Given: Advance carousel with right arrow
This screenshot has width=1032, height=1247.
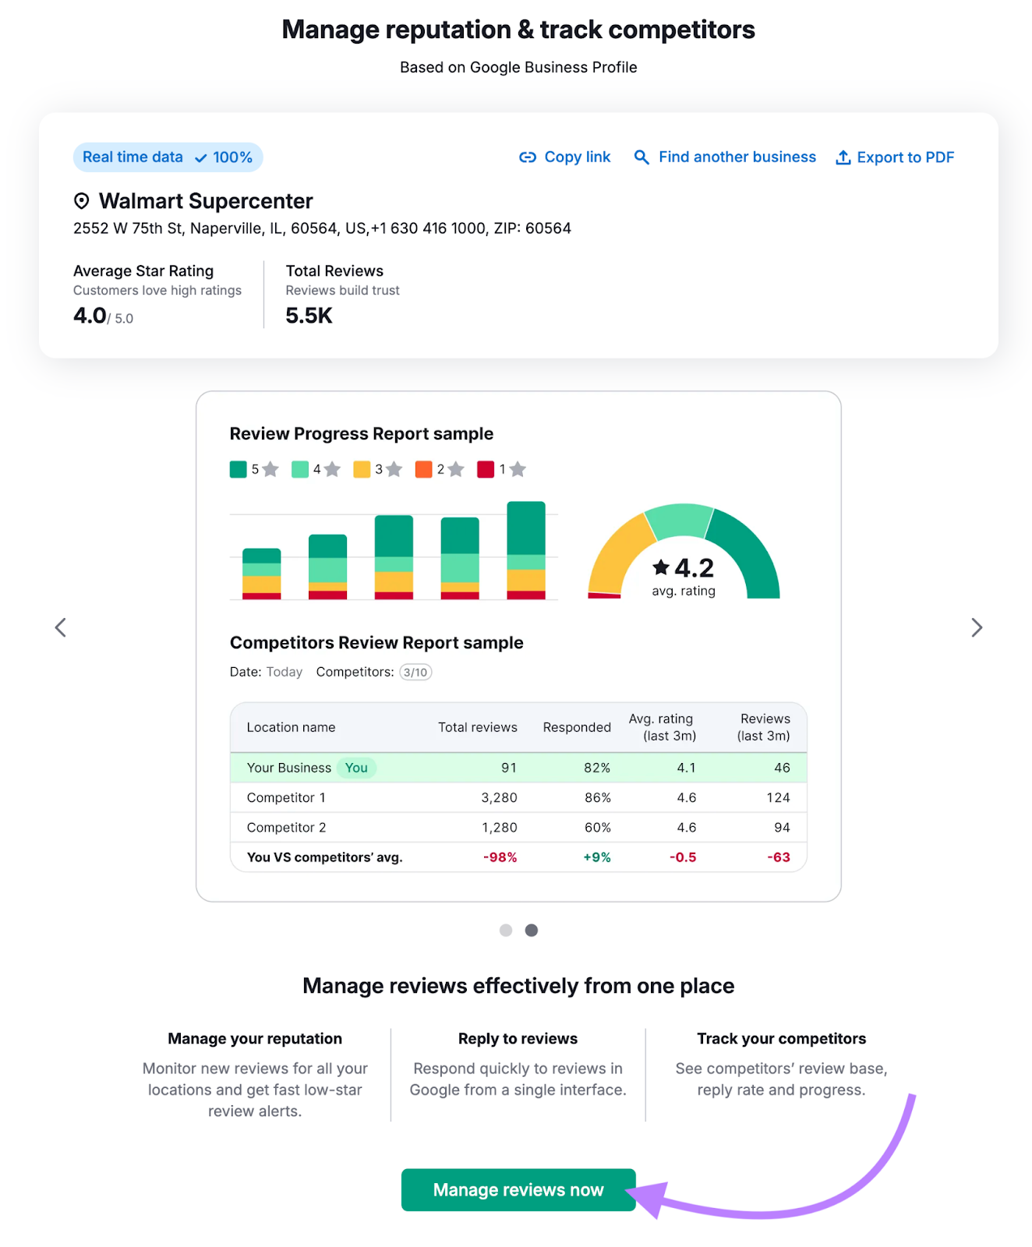Looking at the screenshot, I should [x=976, y=627].
